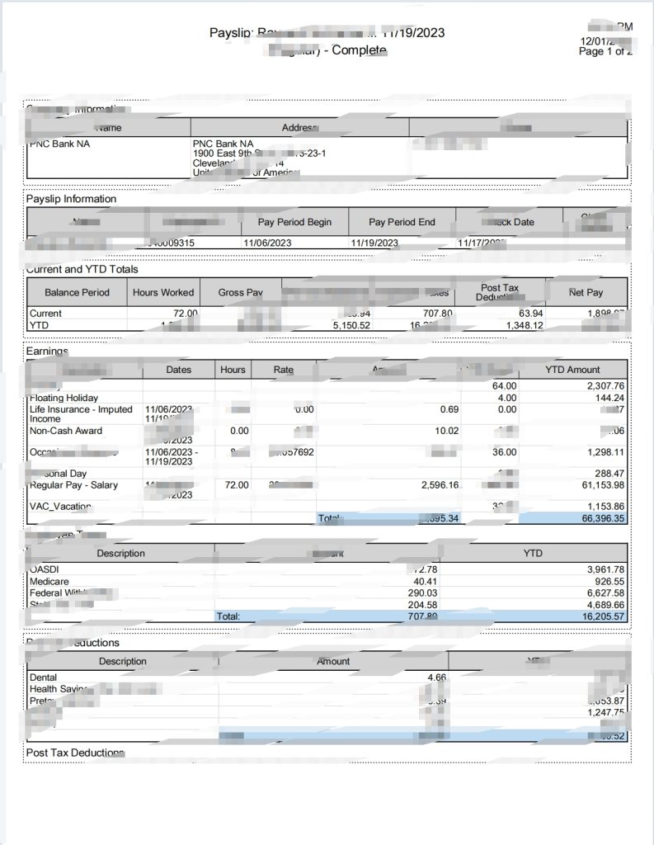
Task: Click the 'Net Pay' column header
Action: [586, 293]
